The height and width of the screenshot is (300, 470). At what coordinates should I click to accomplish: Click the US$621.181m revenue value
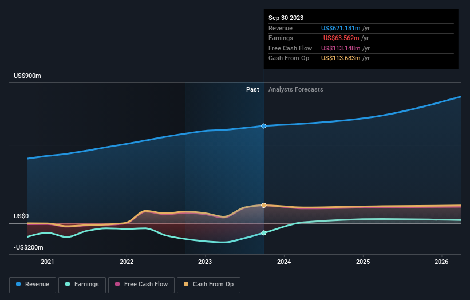tap(341, 28)
